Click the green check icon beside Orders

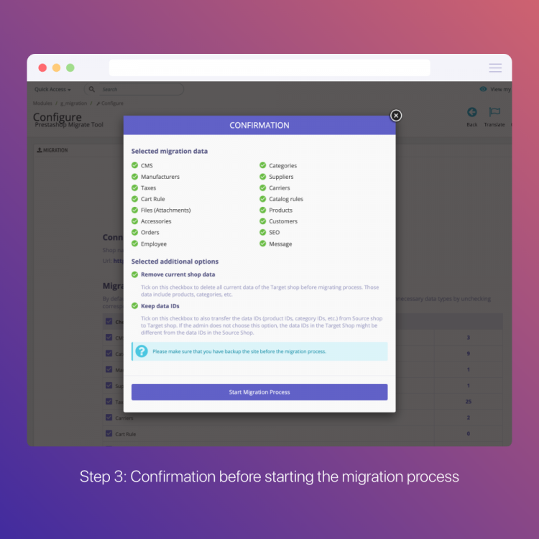[x=135, y=232]
